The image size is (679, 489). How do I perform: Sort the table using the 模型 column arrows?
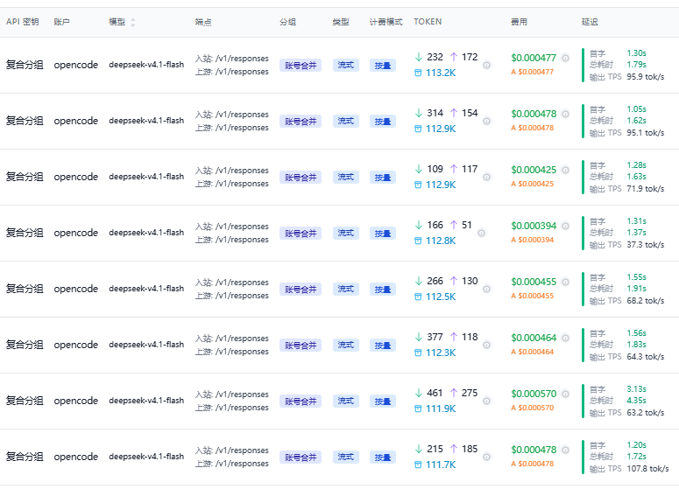[x=133, y=22]
